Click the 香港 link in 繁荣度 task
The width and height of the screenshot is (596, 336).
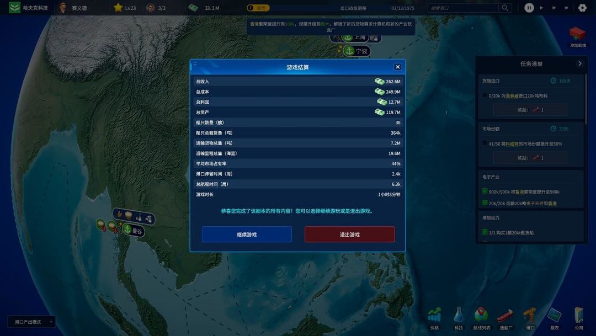pyautogui.click(x=519, y=192)
